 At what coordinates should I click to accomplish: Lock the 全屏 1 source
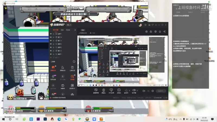pos(53,34)
